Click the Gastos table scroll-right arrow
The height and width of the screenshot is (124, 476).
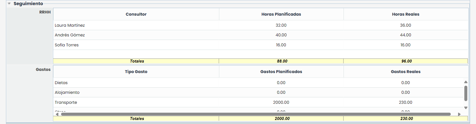coord(459,114)
